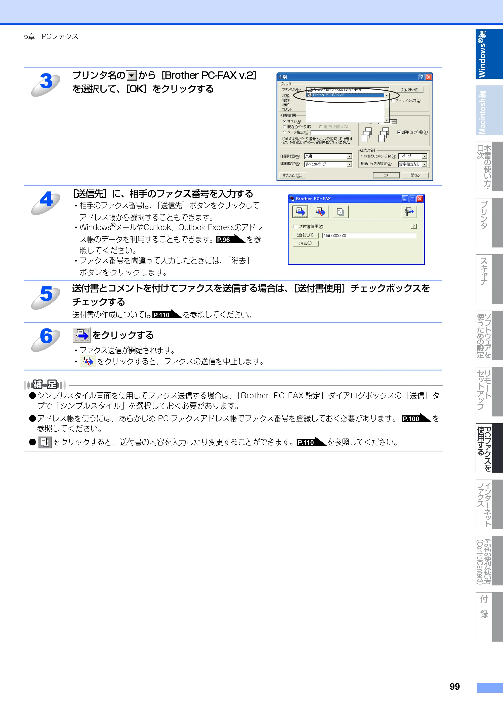Screen dimensions: 503x712
Task: Go to the プリンタ chapter side tab
Action: pos(489,223)
